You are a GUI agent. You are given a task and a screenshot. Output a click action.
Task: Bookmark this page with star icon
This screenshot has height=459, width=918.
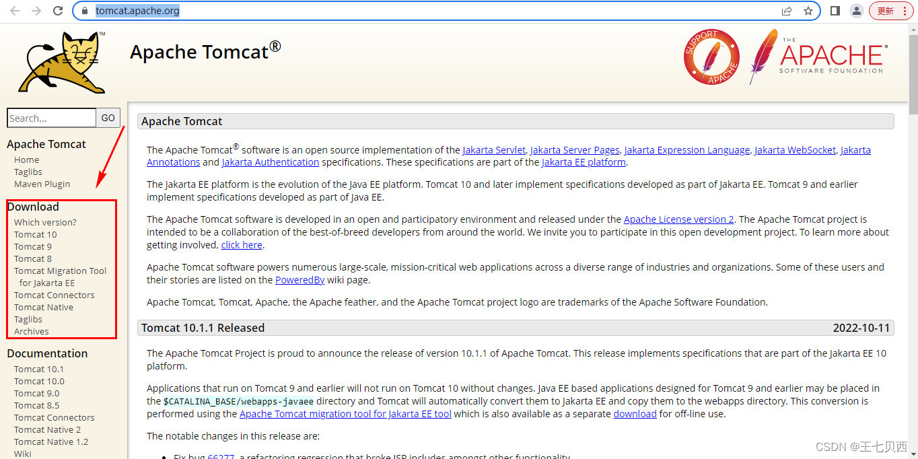(x=808, y=11)
